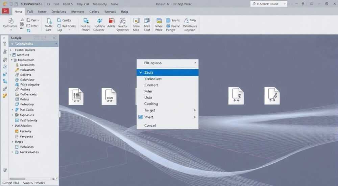Choose Yorlice Lect in context menu
This screenshot has height=186, width=338.
[x=168, y=79]
